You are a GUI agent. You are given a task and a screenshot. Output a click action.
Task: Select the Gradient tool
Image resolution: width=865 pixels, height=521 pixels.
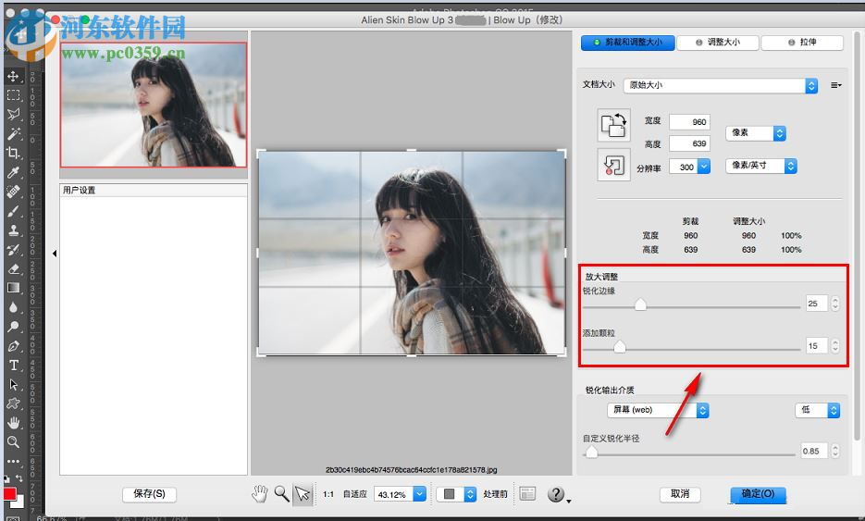pos(13,288)
